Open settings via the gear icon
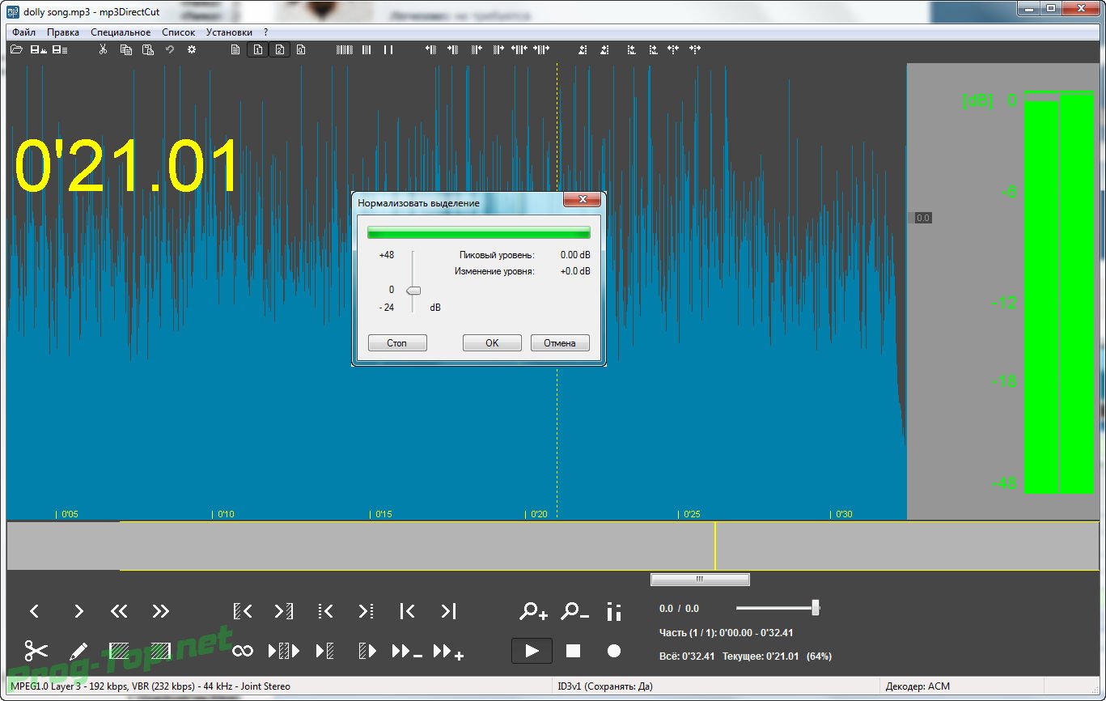The width and height of the screenshot is (1106, 701). pyautogui.click(x=192, y=49)
